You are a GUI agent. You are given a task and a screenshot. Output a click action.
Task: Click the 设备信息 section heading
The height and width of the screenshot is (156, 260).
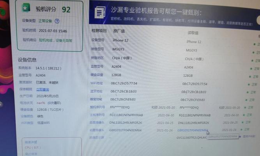[x=27, y=60]
